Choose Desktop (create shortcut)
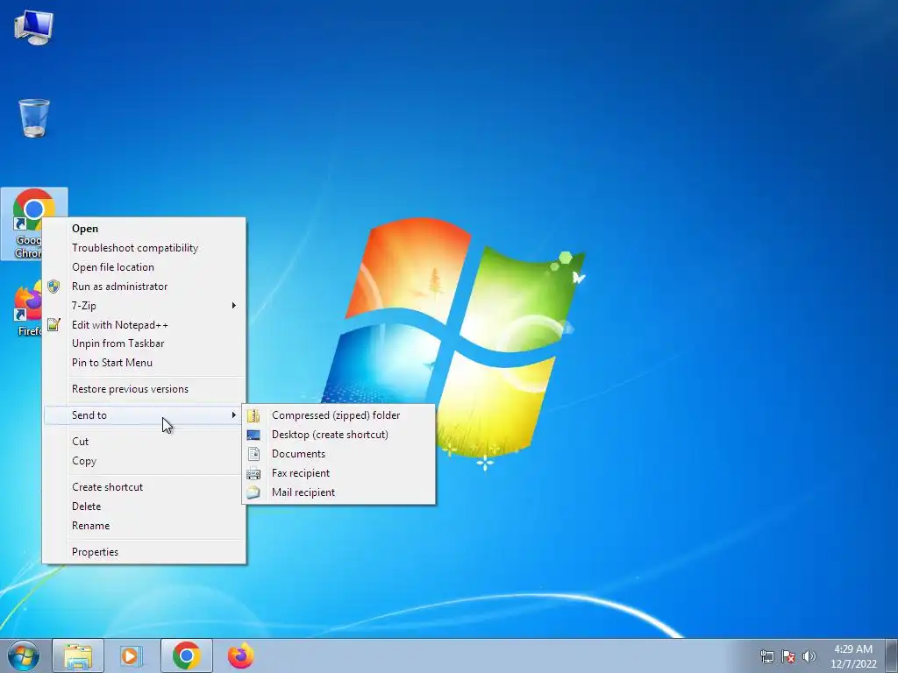The width and height of the screenshot is (898, 673). (x=339, y=435)
